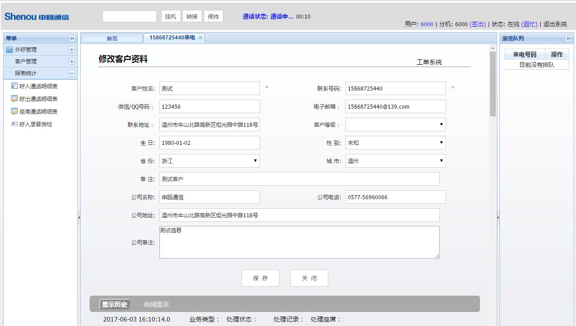Collapse the 报表统计 menu section
576x326 pixels.
(71, 73)
